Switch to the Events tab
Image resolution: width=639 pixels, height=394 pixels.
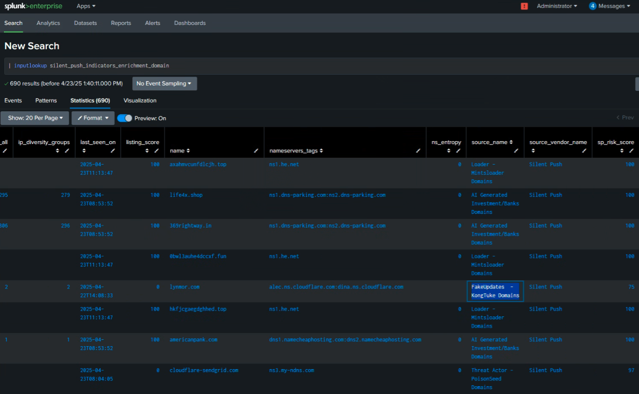13,101
